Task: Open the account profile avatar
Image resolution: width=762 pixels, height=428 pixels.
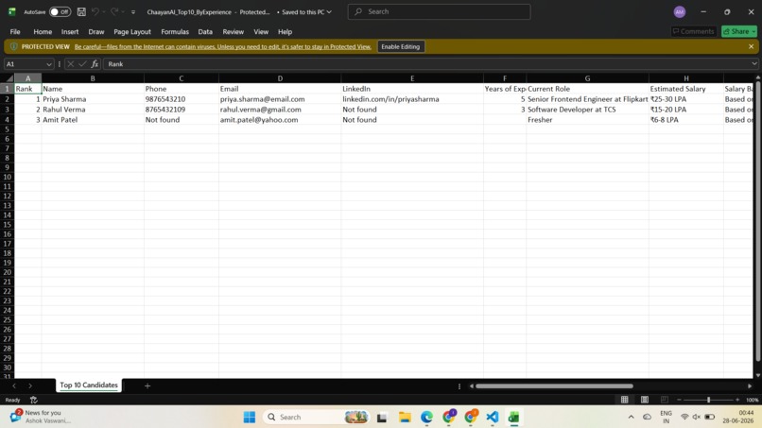Action: 680,11
